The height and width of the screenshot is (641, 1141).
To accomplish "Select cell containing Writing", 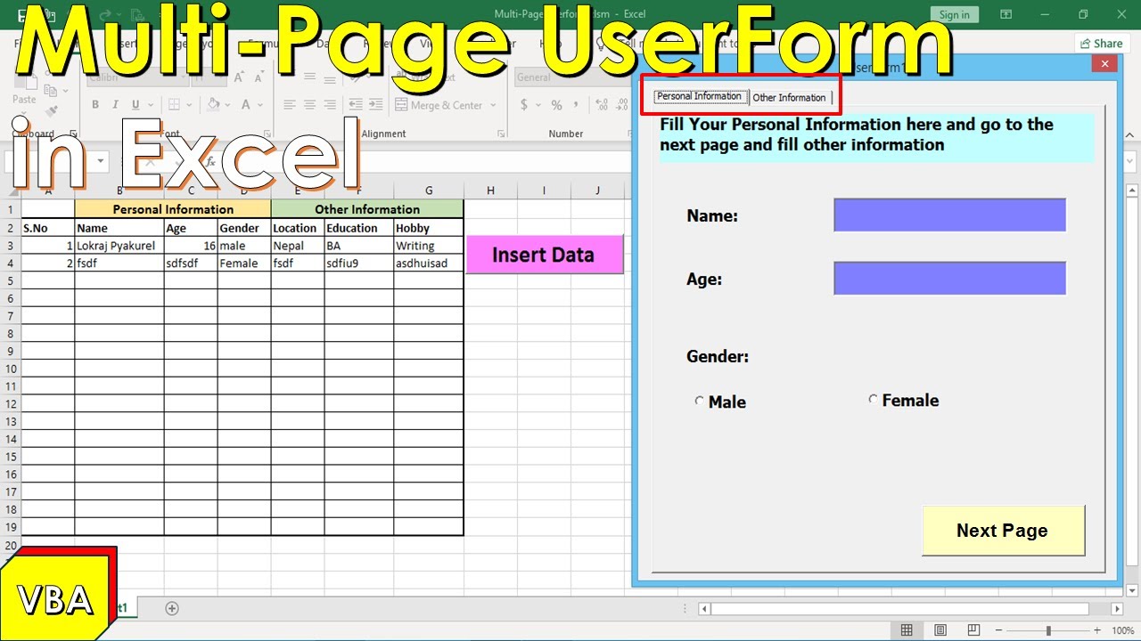I will click(429, 246).
